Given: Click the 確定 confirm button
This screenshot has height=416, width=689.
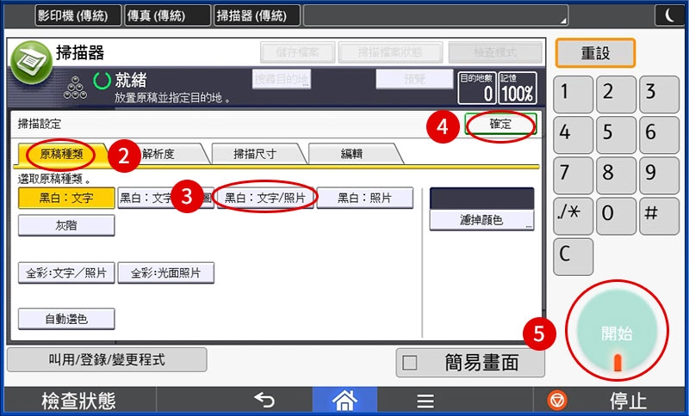Looking at the screenshot, I should [x=500, y=125].
